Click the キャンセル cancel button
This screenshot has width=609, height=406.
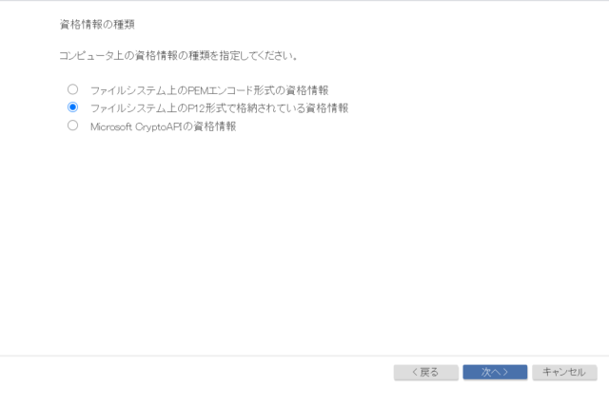tap(564, 372)
